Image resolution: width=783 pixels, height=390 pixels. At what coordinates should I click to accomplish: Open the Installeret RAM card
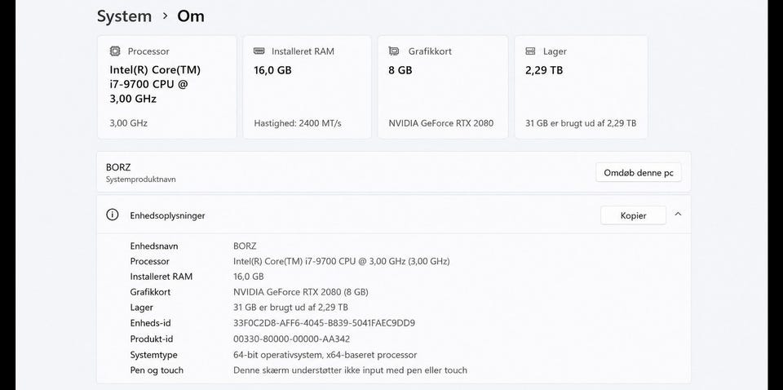click(x=307, y=86)
